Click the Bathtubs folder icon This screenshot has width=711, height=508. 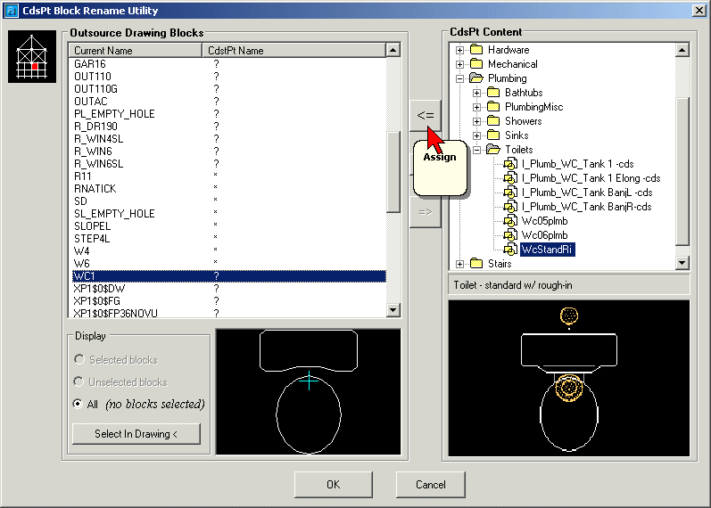[x=493, y=93]
